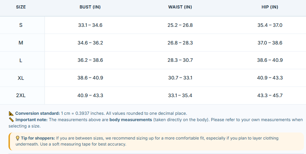Choose the XL size row label
This screenshot has width=306, height=154.
(21, 78)
